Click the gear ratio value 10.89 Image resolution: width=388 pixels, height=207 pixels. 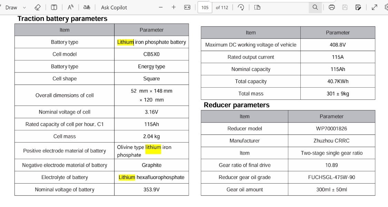tap(331, 165)
